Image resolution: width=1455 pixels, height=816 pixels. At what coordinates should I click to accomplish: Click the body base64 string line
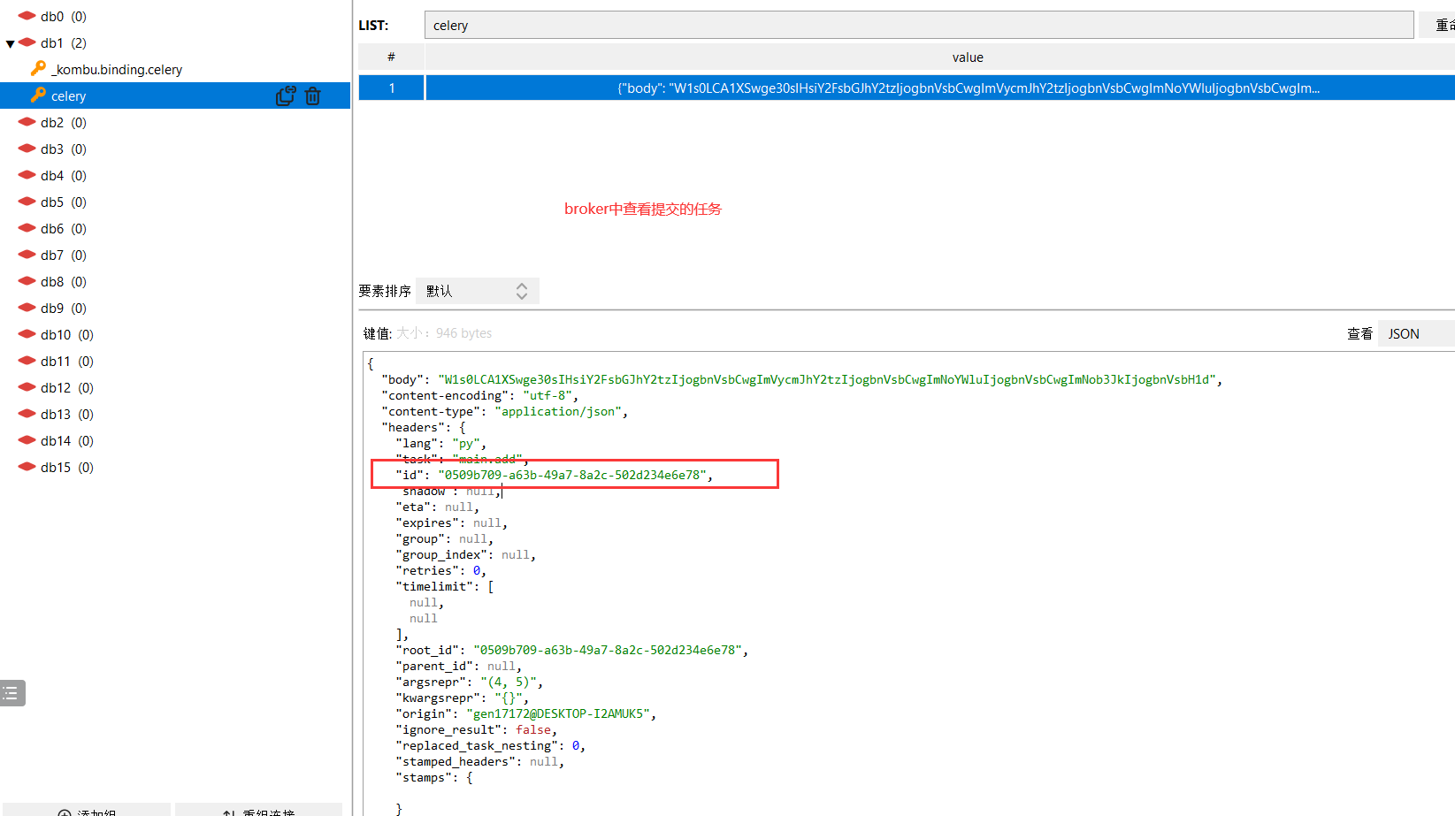click(801, 379)
